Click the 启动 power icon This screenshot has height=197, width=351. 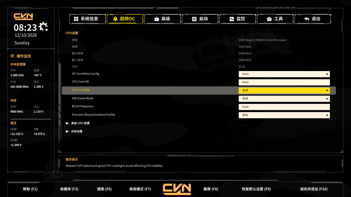pos(194,19)
